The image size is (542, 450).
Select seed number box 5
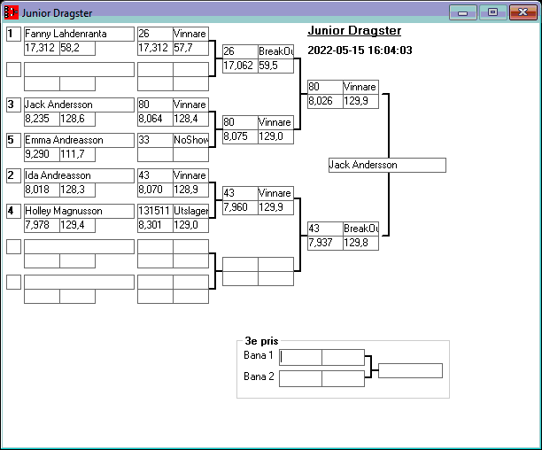[13, 140]
